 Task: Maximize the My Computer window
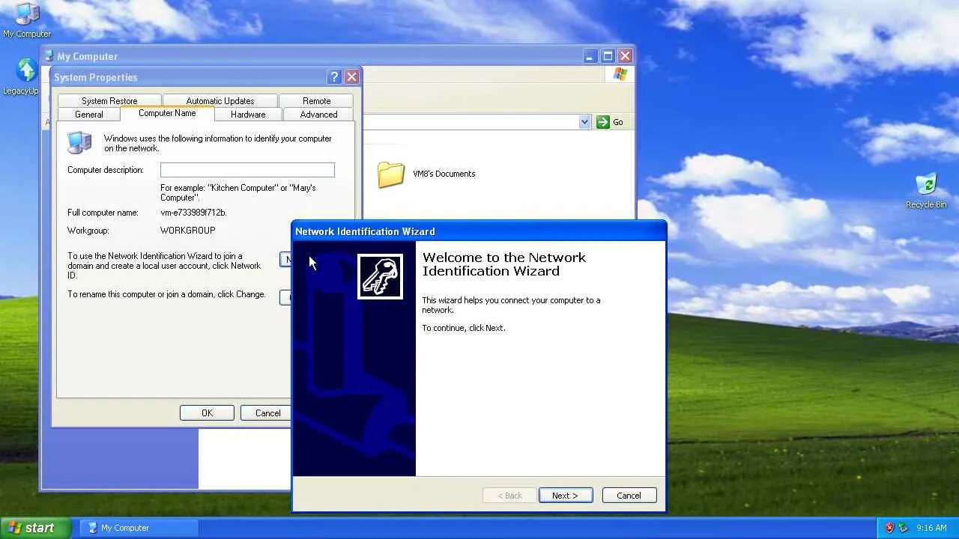tap(608, 56)
